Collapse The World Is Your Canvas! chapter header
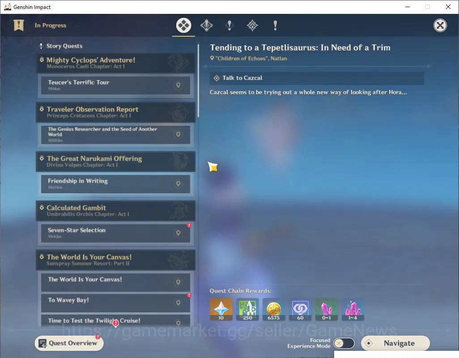Viewport: 459px width, 358px height. click(x=115, y=260)
